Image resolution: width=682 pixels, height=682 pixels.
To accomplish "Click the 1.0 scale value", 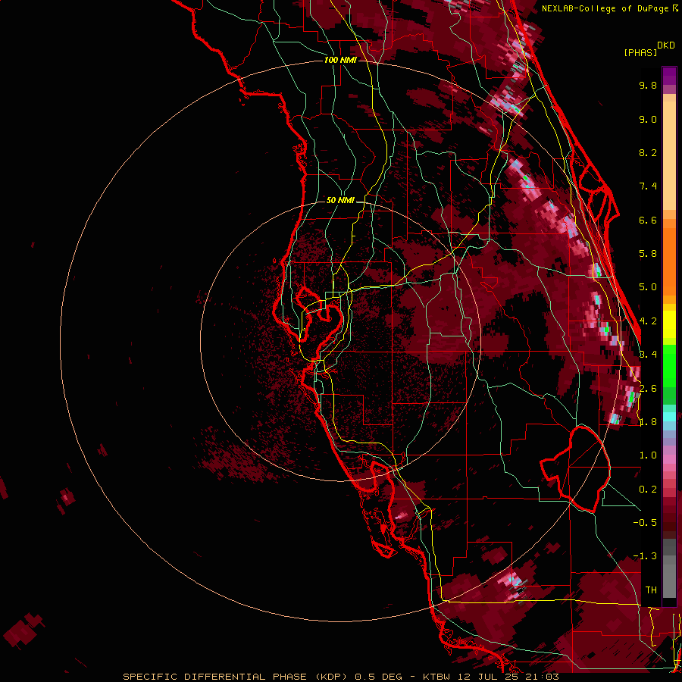I will tap(648, 455).
